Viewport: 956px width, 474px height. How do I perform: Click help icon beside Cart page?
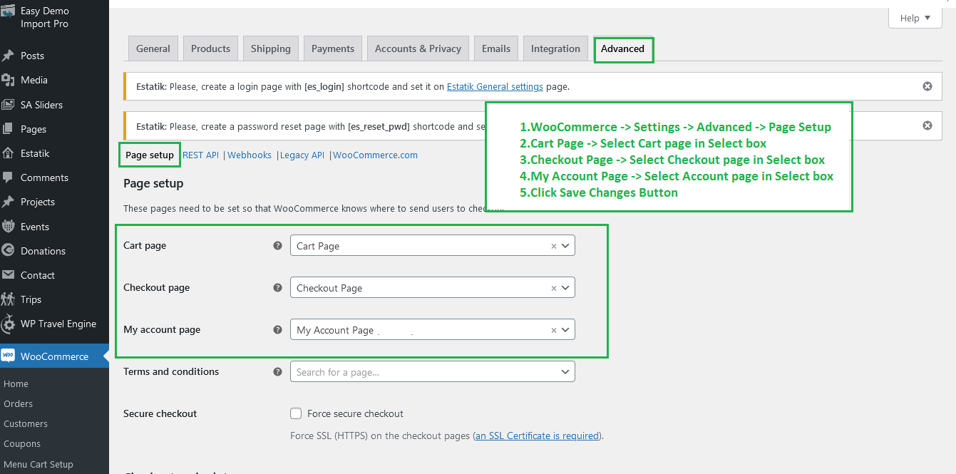[278, 245]
